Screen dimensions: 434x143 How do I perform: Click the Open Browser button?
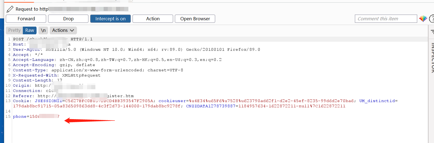coord(195,19)
